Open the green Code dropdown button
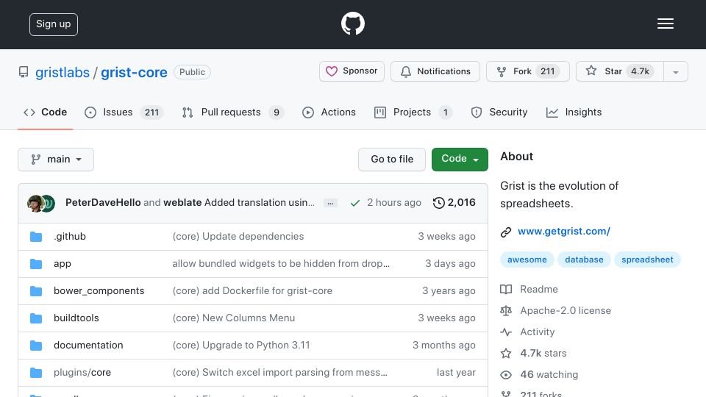 tap(460, 160)
